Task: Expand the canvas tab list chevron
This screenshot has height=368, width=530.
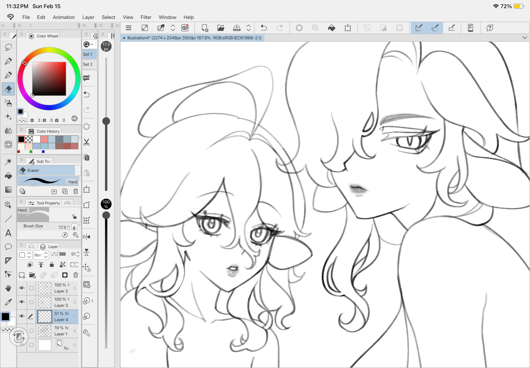Action: pos(524,38)
